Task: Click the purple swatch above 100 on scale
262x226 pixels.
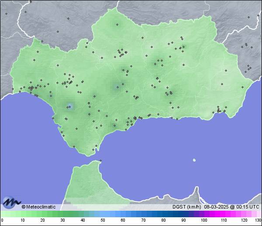Action: tap(204, 214)
